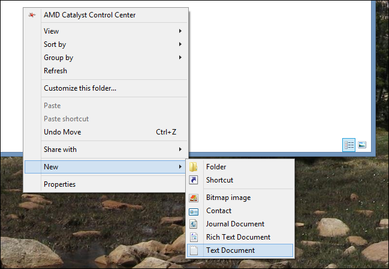Screen dimensions: 389x269
Task: Expand the Sort by submenu arrow
Action: tap(180, 44)
